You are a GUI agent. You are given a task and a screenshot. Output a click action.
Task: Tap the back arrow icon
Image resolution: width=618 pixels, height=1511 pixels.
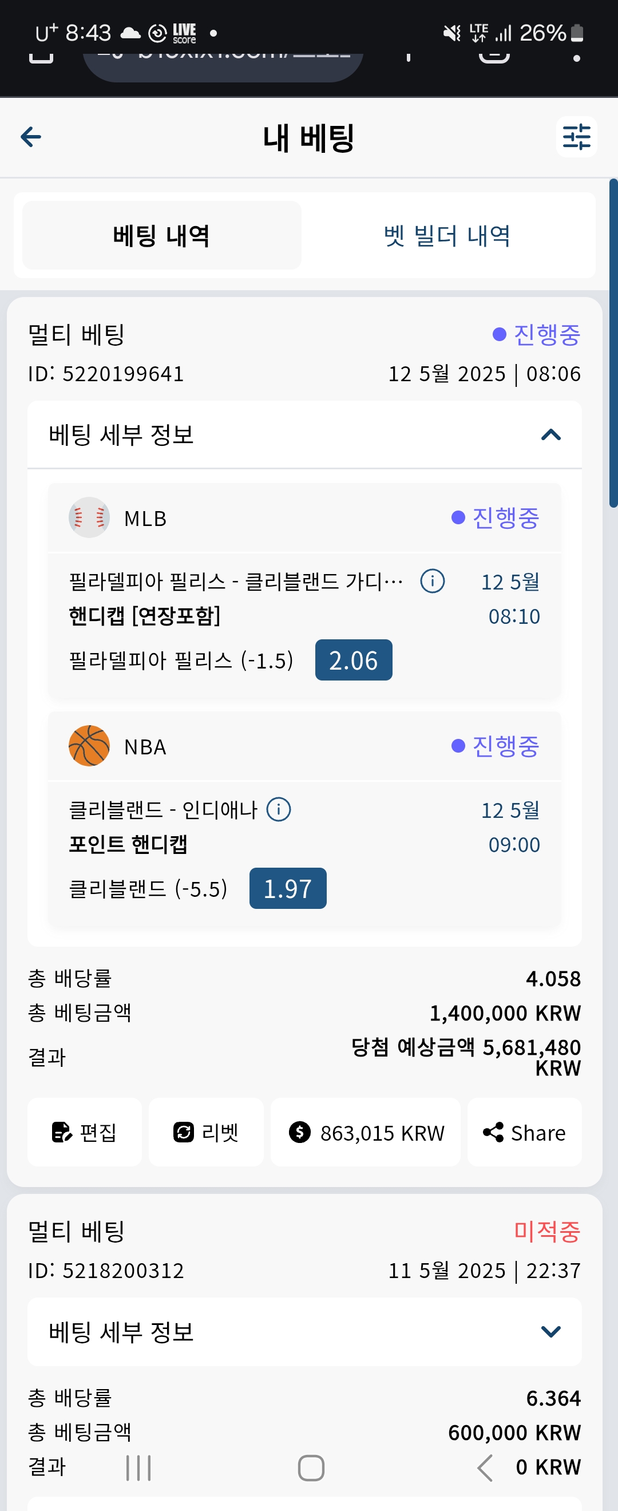click(31, 137)
